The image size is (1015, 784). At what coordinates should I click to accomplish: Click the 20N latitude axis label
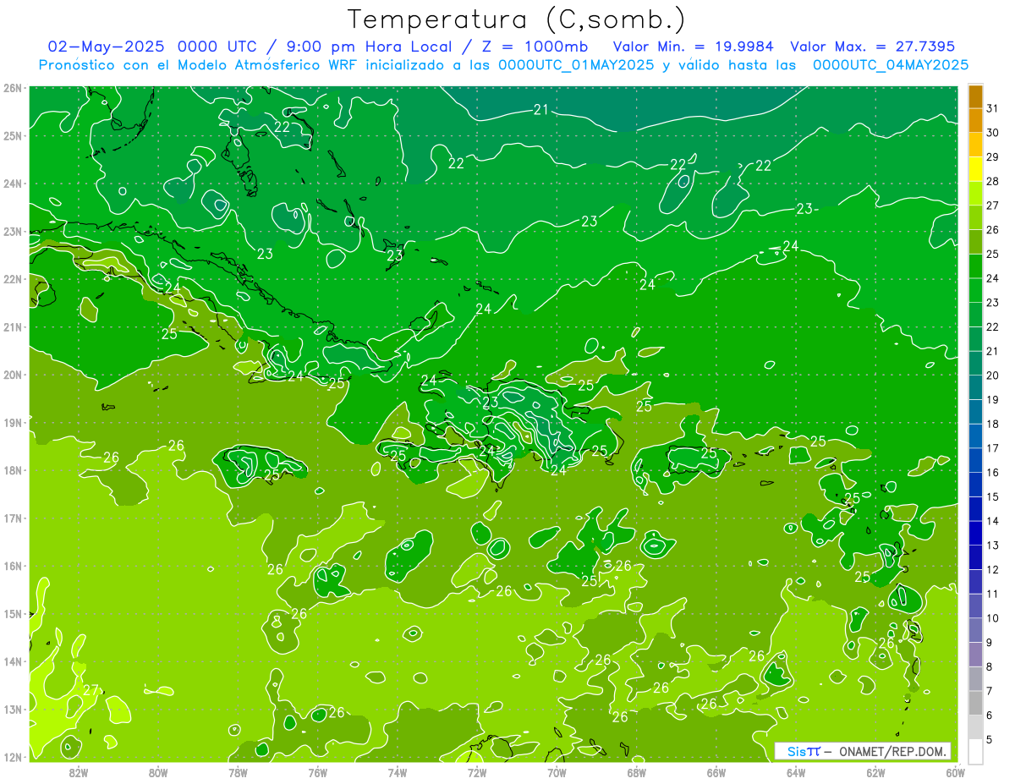(12, 375)
